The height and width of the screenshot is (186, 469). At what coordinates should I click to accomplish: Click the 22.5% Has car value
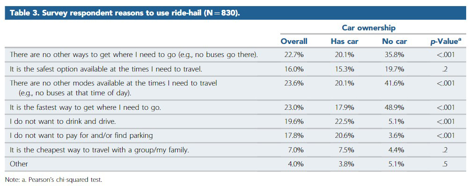pyautogui.click(x=344, y=122)
